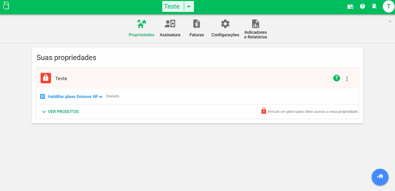Click the blue list icon beside Habilitar plano
Screen dimensions: 395x191
coord(43,96)
